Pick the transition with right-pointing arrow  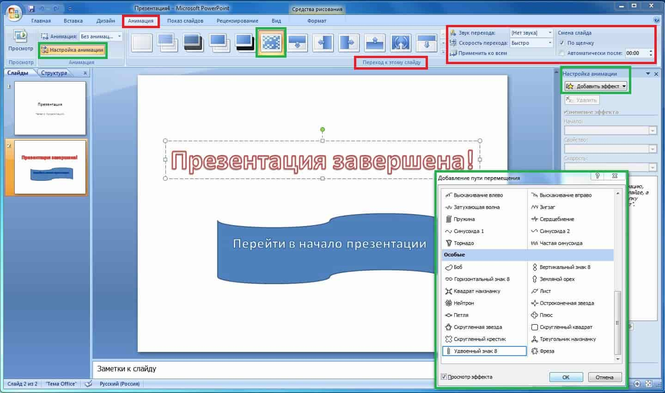pos(349,42)
